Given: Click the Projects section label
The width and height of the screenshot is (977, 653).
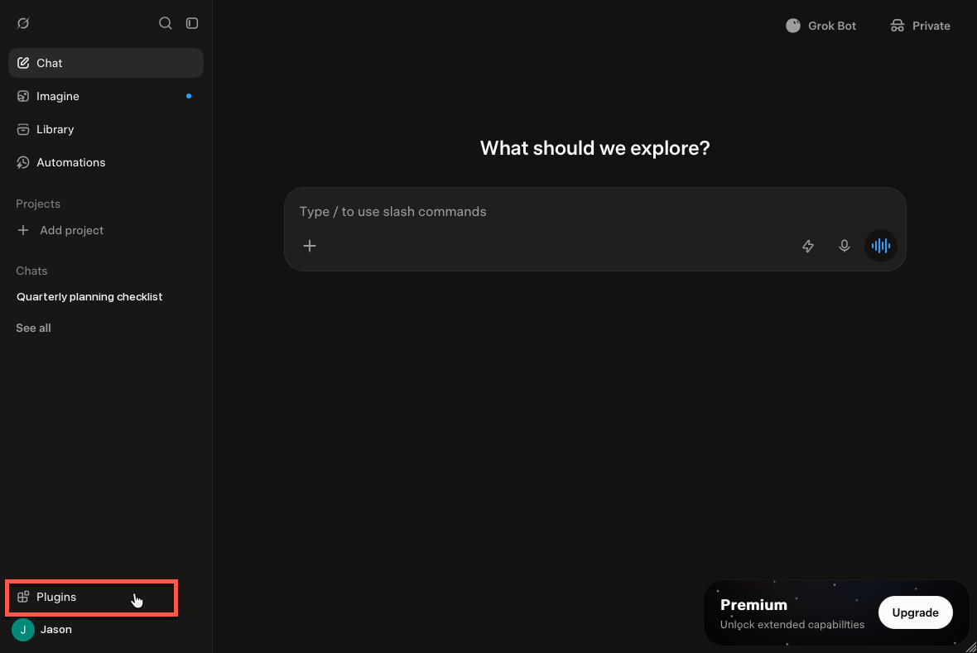Looking at the screenshot, I should (38, 204).
